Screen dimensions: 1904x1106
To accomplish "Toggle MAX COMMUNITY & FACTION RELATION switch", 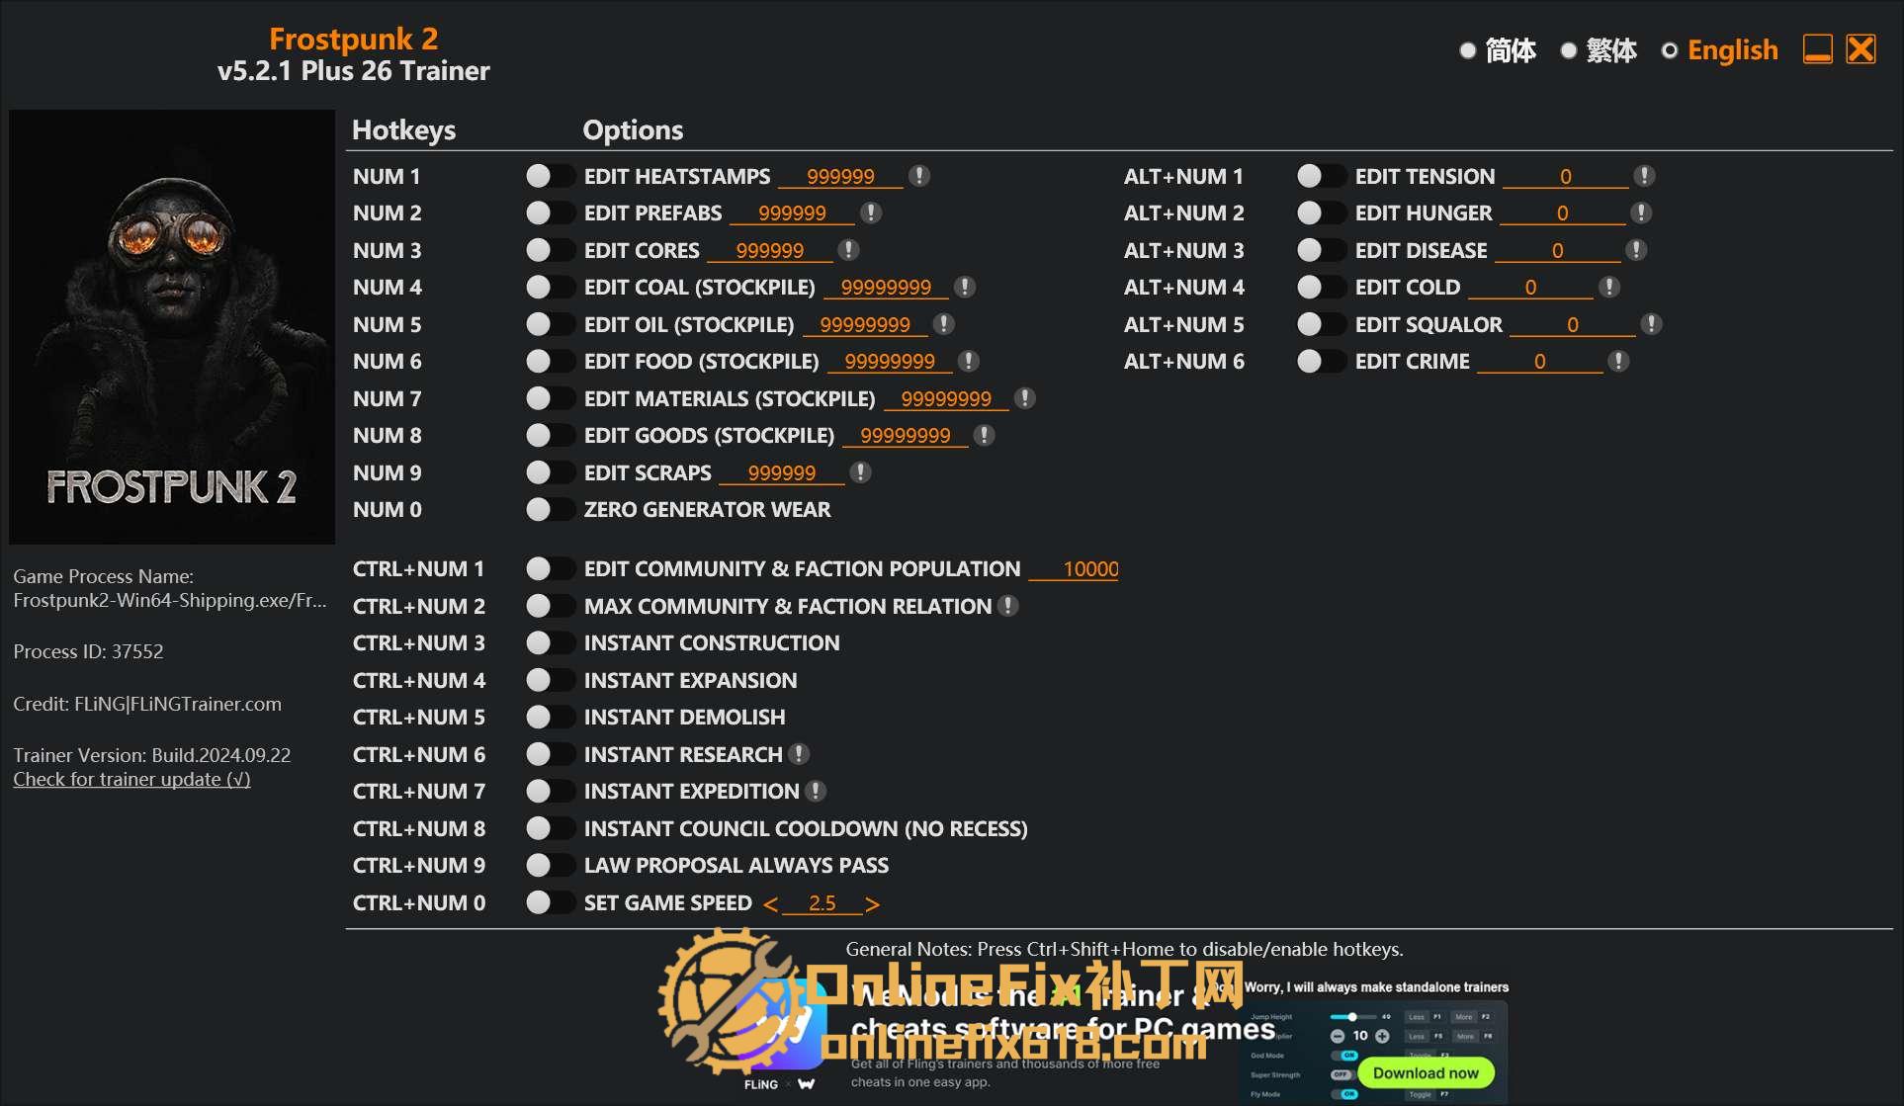I will pyautogui.click(x=550, y=606).
